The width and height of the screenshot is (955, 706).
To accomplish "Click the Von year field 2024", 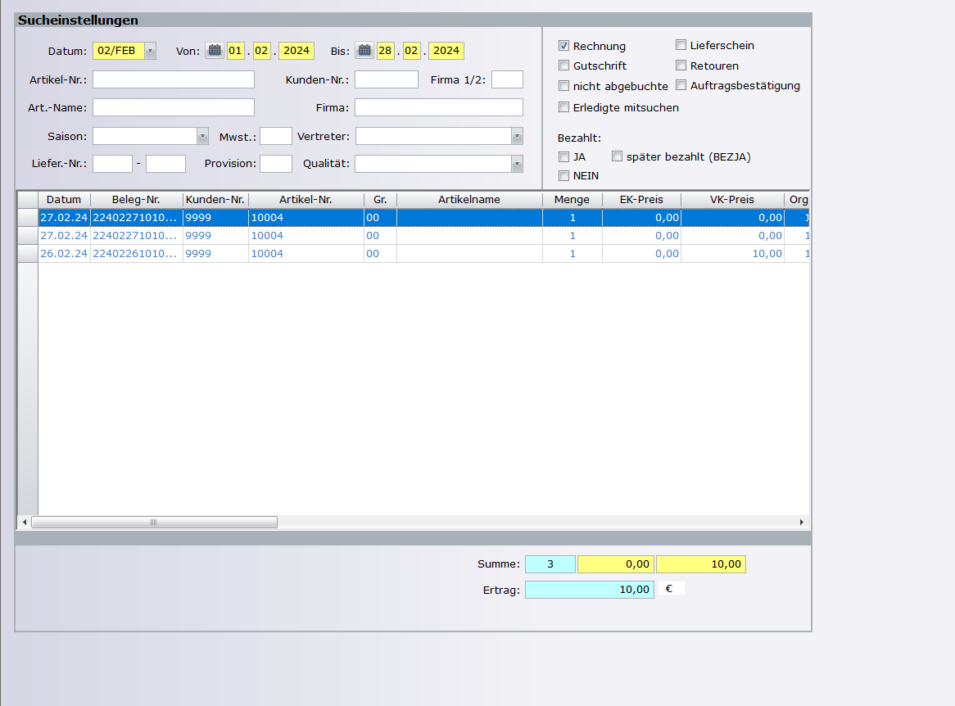I will (x=296, y=51).
